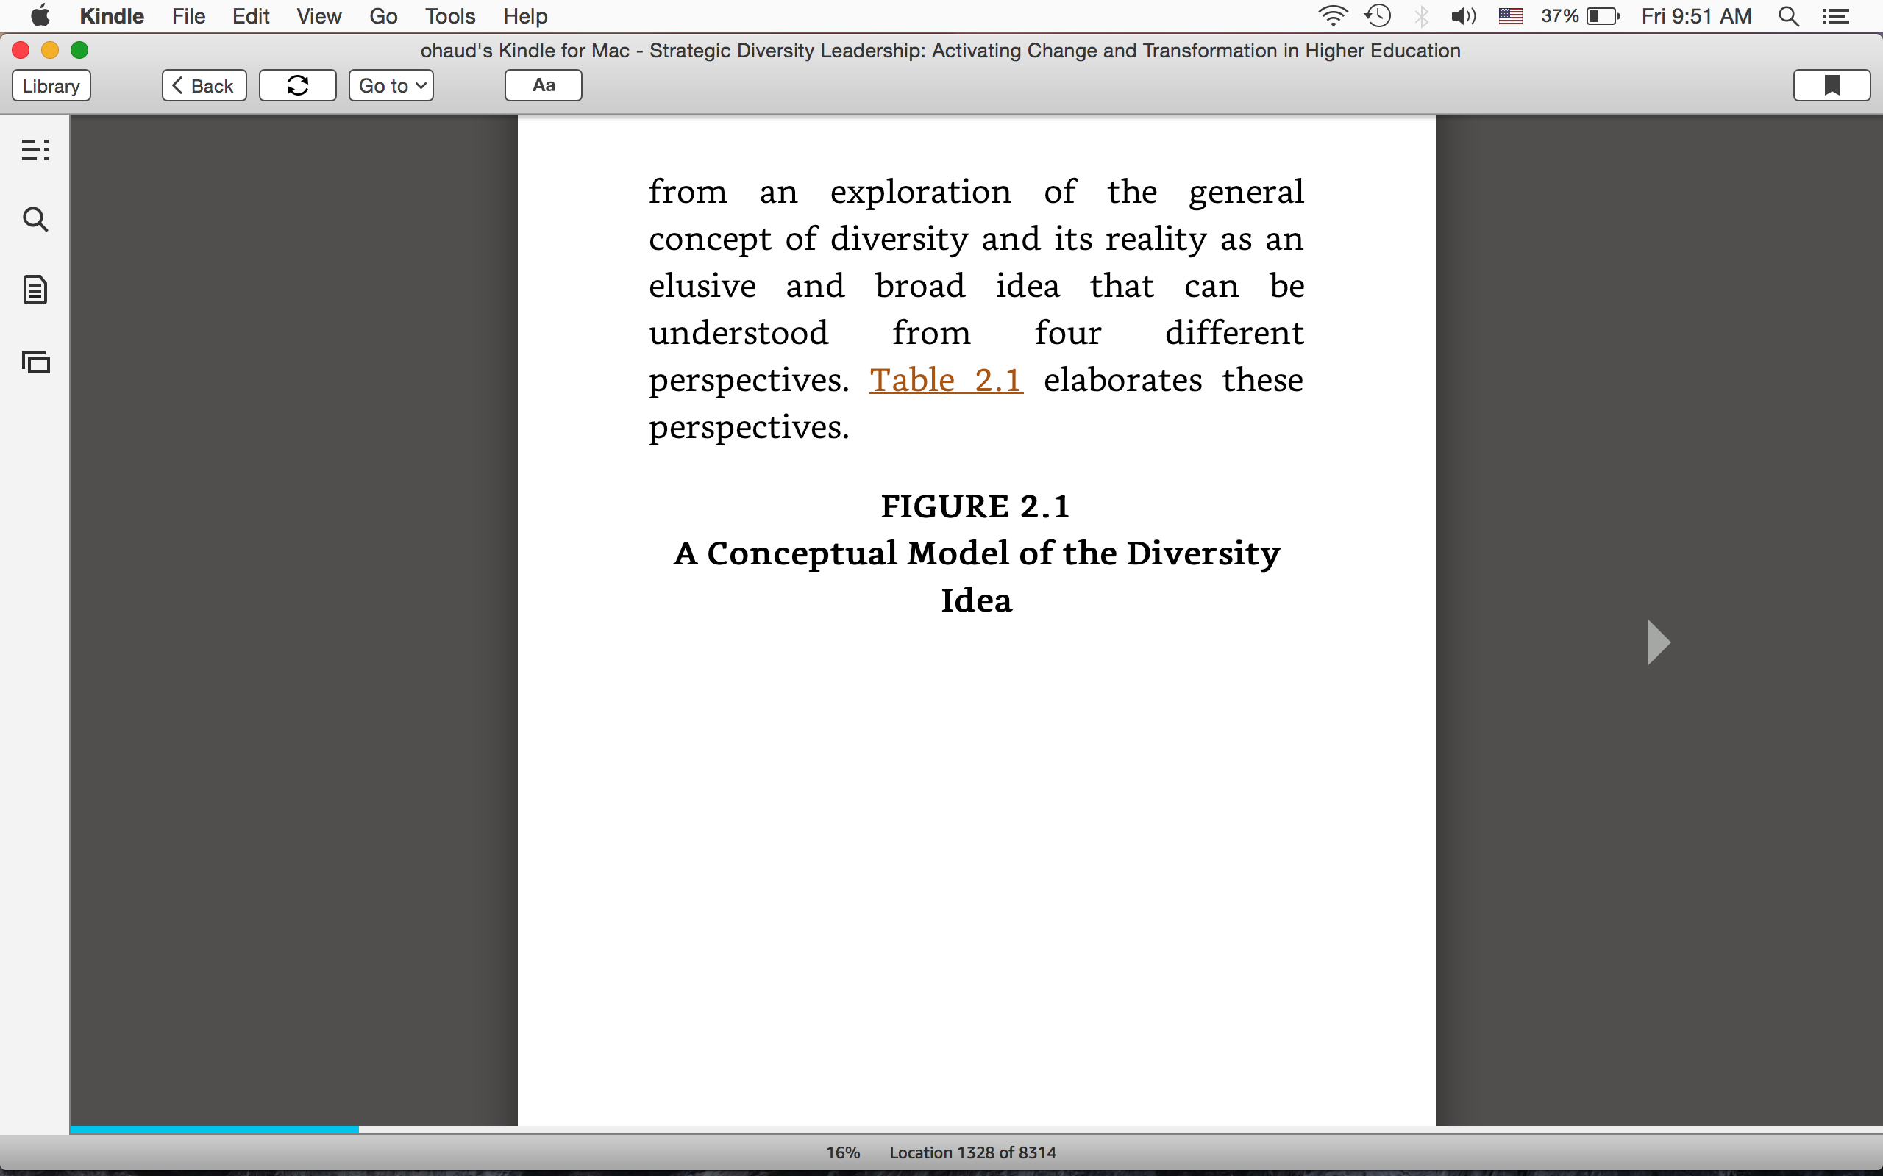Open the notebook notes icon in sidebar

[x=35, y=290]
